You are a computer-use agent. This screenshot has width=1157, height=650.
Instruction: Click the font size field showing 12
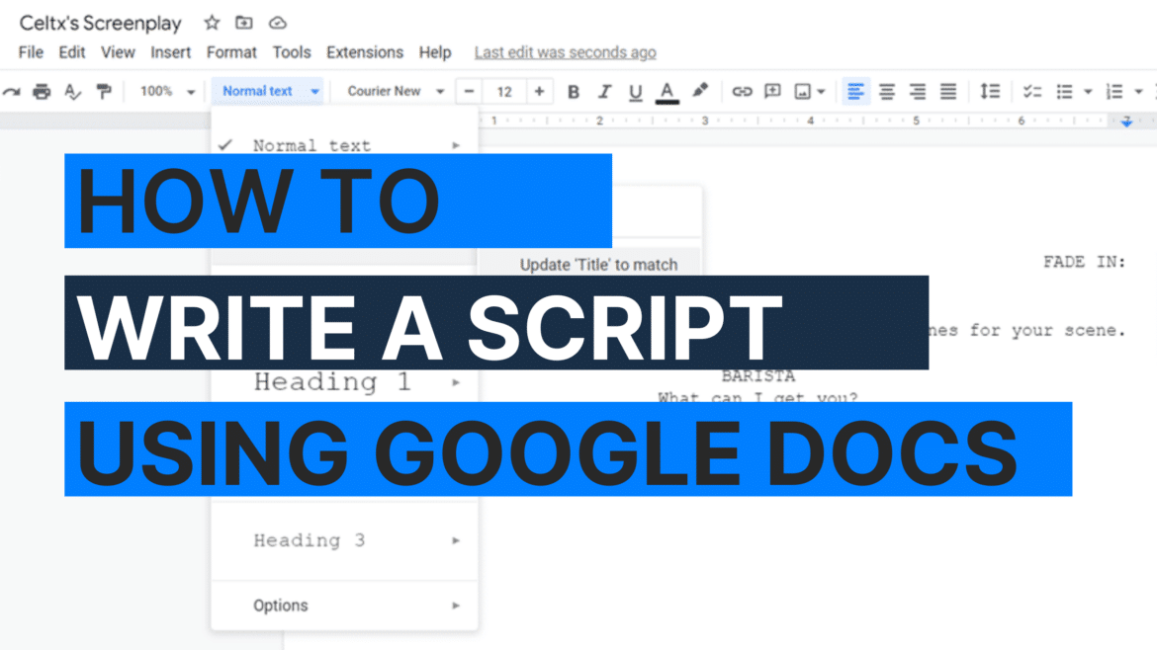point(504,91)
